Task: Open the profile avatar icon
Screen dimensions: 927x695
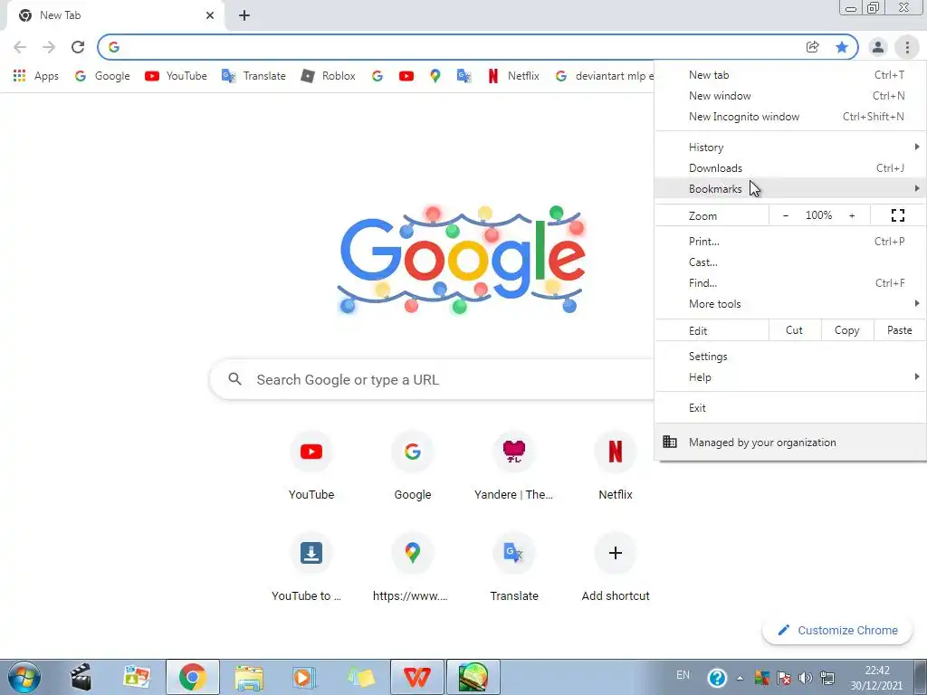Action: (x=878, y=47)
